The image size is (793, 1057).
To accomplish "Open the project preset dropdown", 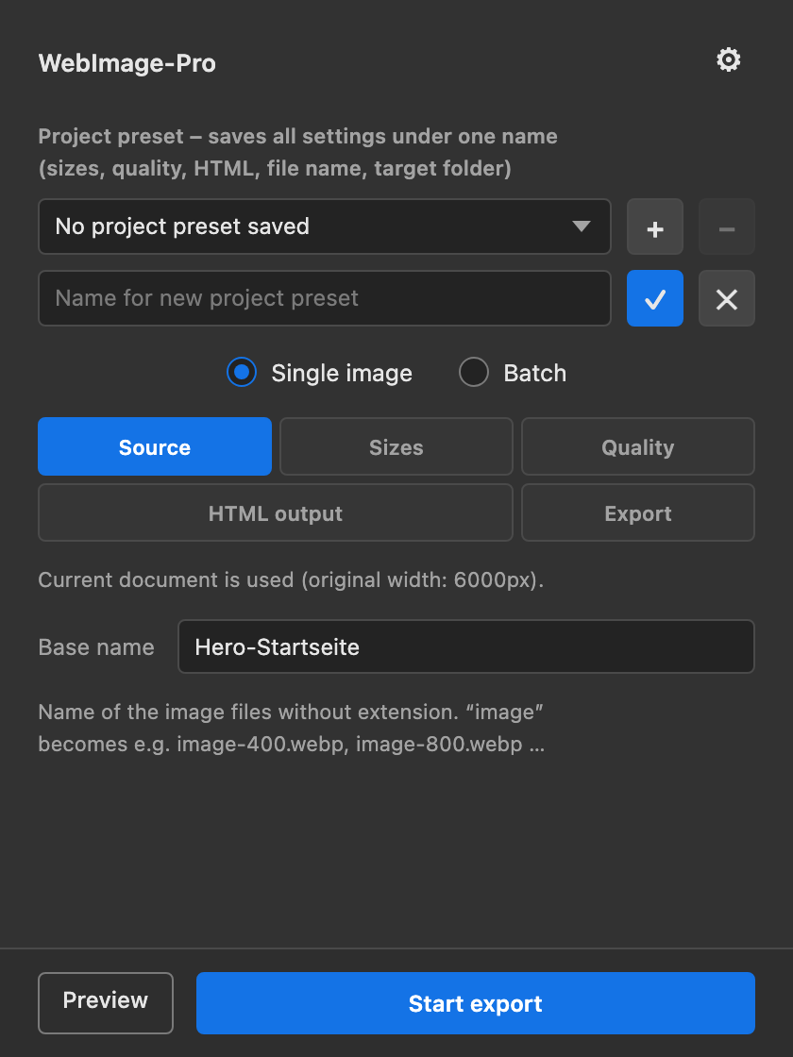I will pyautogui.click(x=325, y=226).
